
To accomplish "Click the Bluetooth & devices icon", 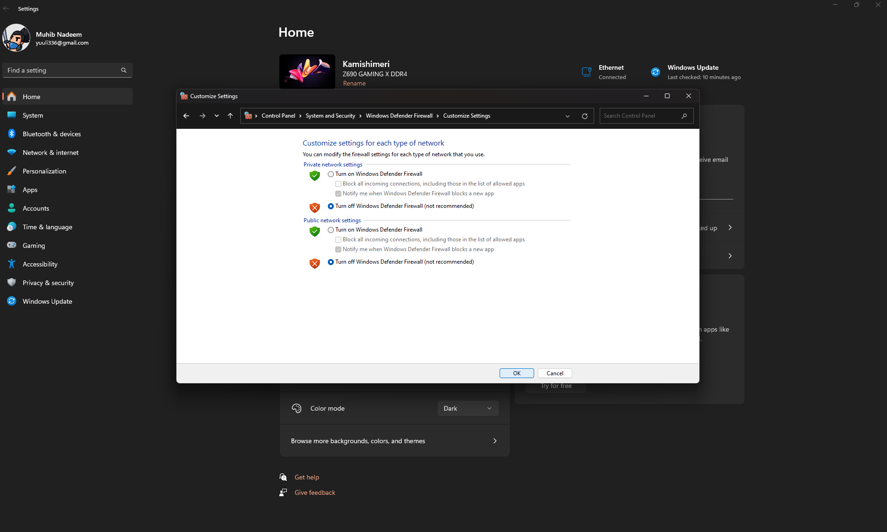I will point(12,134).
